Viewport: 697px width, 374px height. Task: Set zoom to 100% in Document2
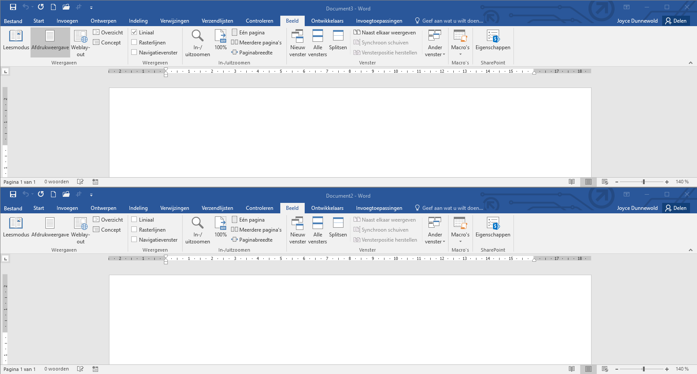(221, 227)
